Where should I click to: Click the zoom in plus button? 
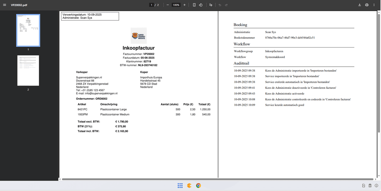tap(185, 5)
